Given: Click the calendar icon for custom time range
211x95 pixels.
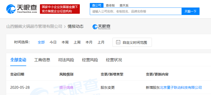Looking at the screenshot, I should [x=118, y=42].
